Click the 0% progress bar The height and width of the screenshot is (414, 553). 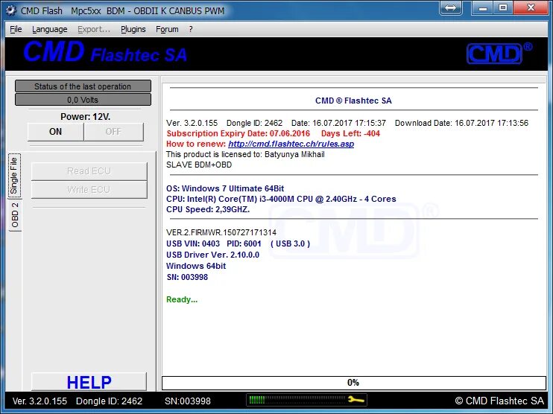[x=353, y=383]
